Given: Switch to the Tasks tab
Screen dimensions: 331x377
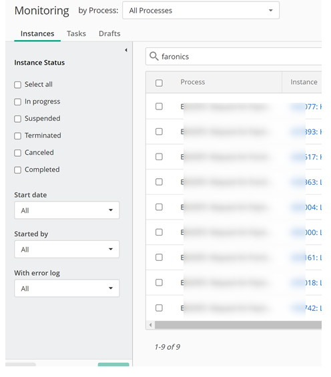Looking at the screenshot, I should (x=76, y=33).
